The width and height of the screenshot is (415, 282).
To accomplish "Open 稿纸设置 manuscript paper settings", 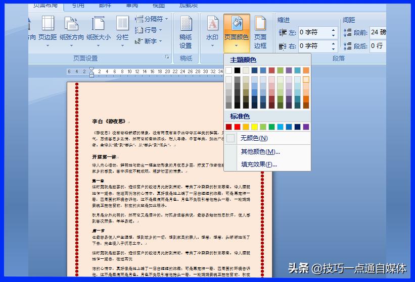I will click(x=186, y=32).
